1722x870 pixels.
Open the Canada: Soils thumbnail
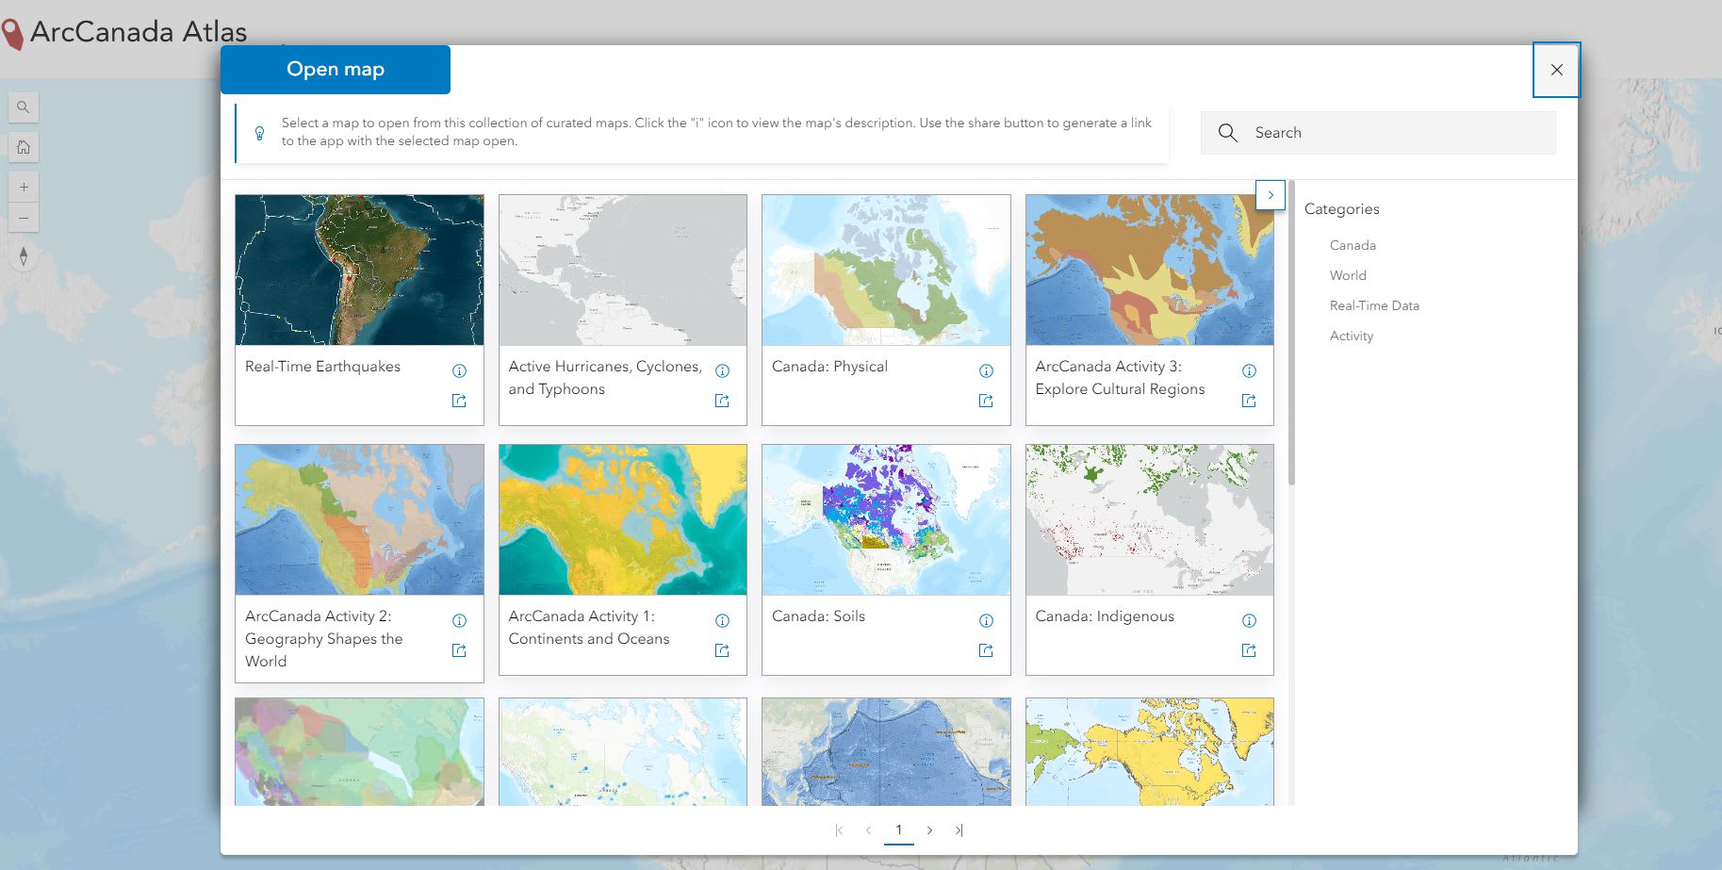[886, 519]
